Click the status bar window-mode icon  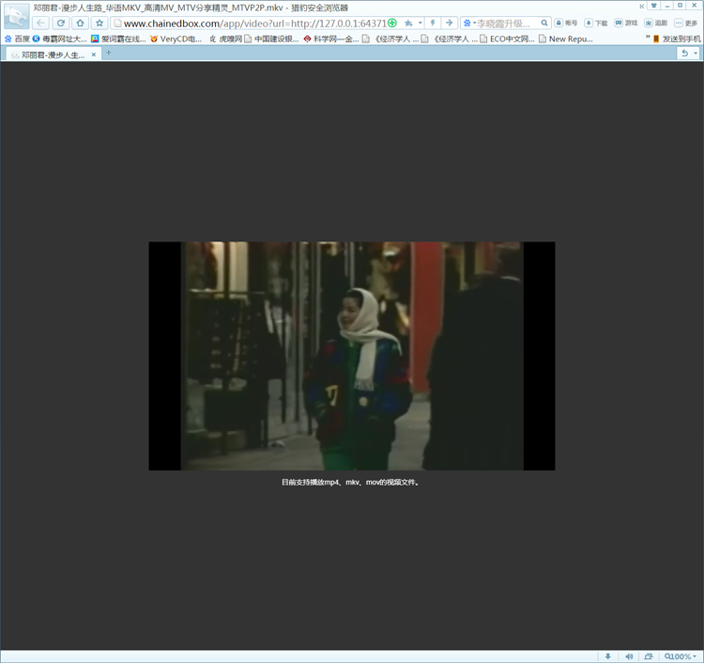(649, 656)
